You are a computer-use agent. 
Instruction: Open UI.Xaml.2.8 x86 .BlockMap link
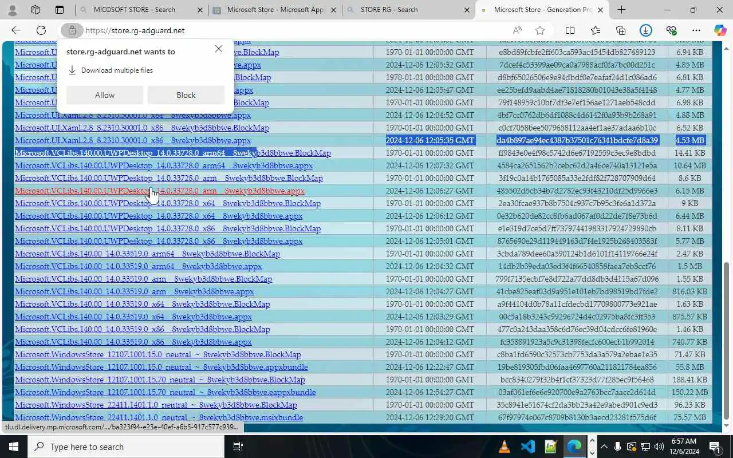tap(142, 128)
